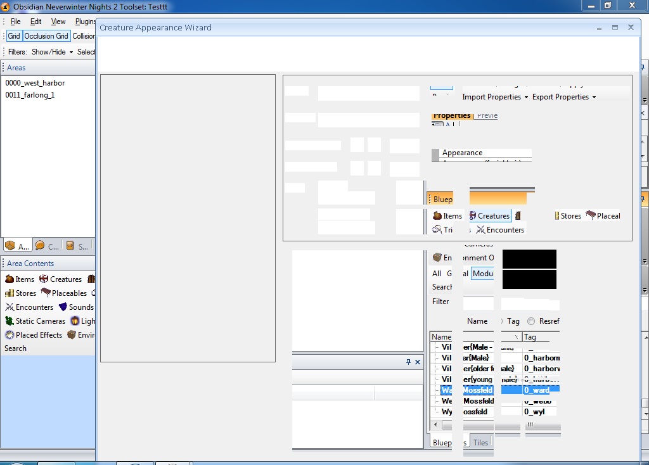This screenshot has height=465, width=649.
Task: Open the View menu
Action: 58,22
